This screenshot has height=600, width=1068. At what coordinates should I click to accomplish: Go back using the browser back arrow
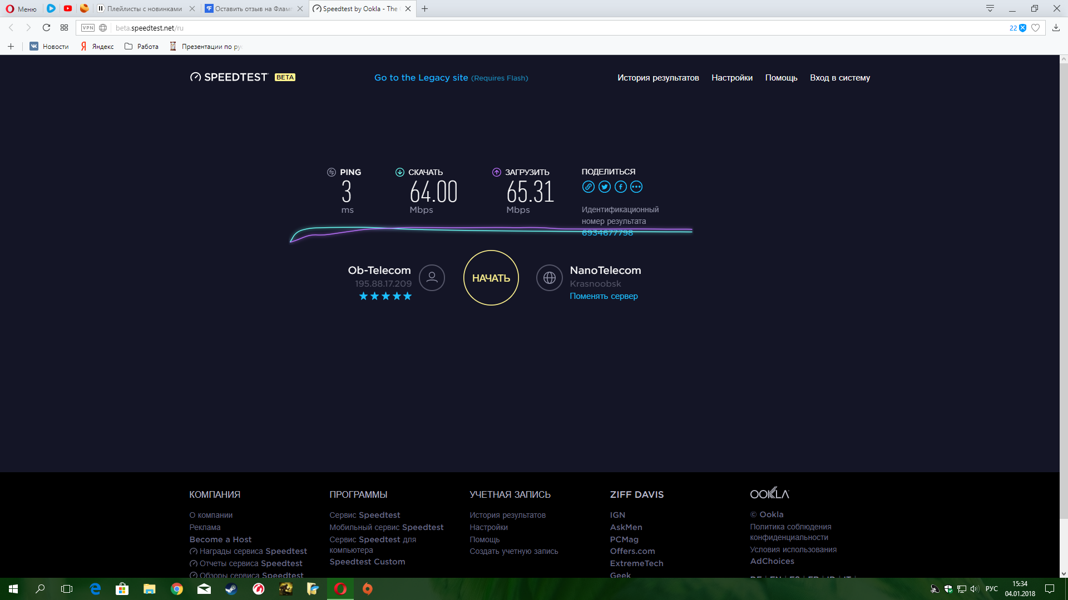coord(11,28)
